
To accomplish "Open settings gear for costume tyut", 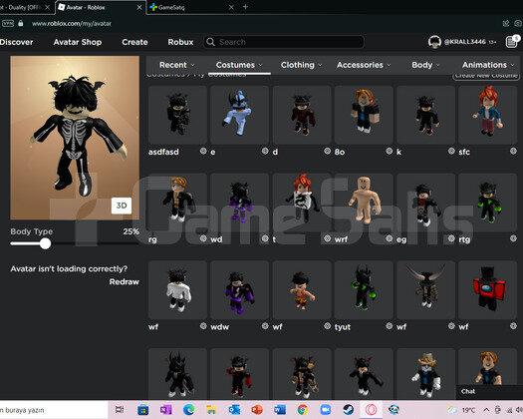I will coord(389,326).
